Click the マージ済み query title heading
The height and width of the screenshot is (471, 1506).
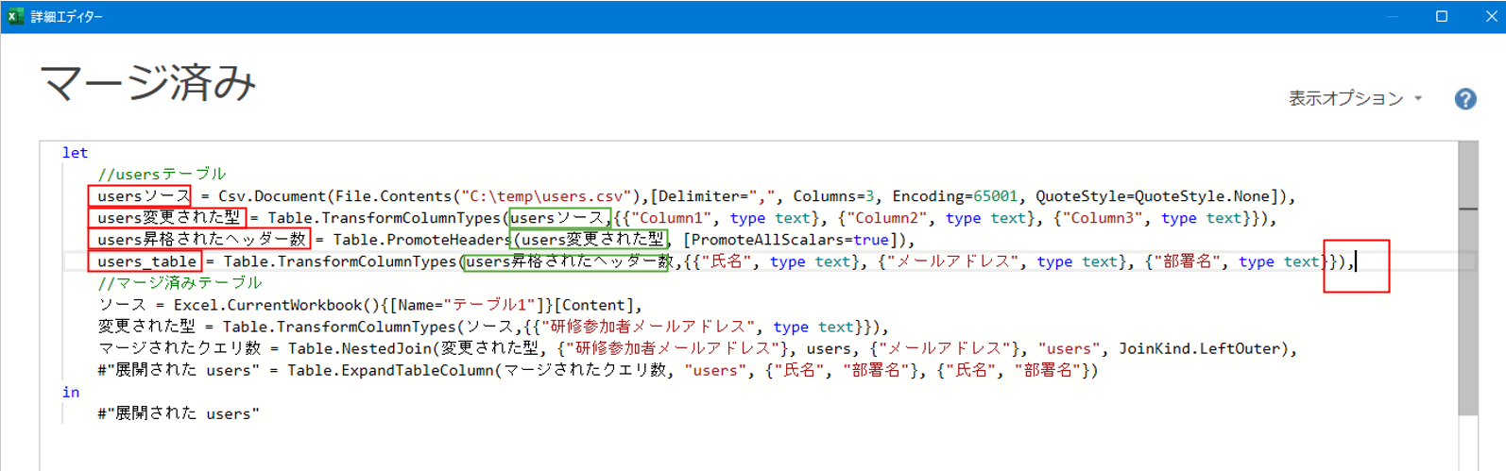(148, 82)
